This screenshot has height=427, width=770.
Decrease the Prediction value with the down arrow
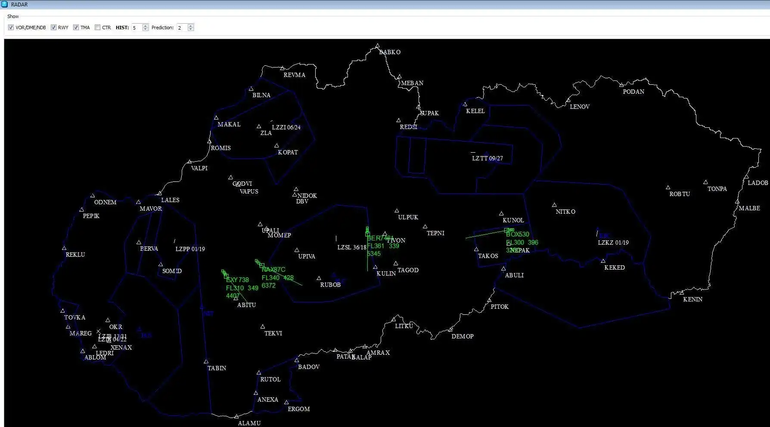point(191,29)
